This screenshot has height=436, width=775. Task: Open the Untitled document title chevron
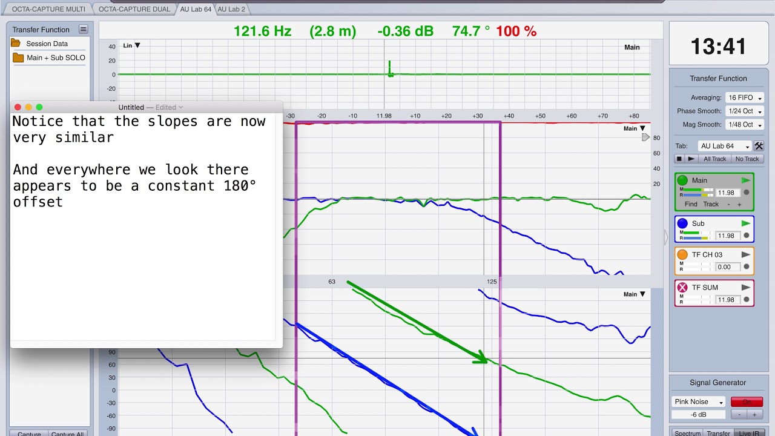181,108
